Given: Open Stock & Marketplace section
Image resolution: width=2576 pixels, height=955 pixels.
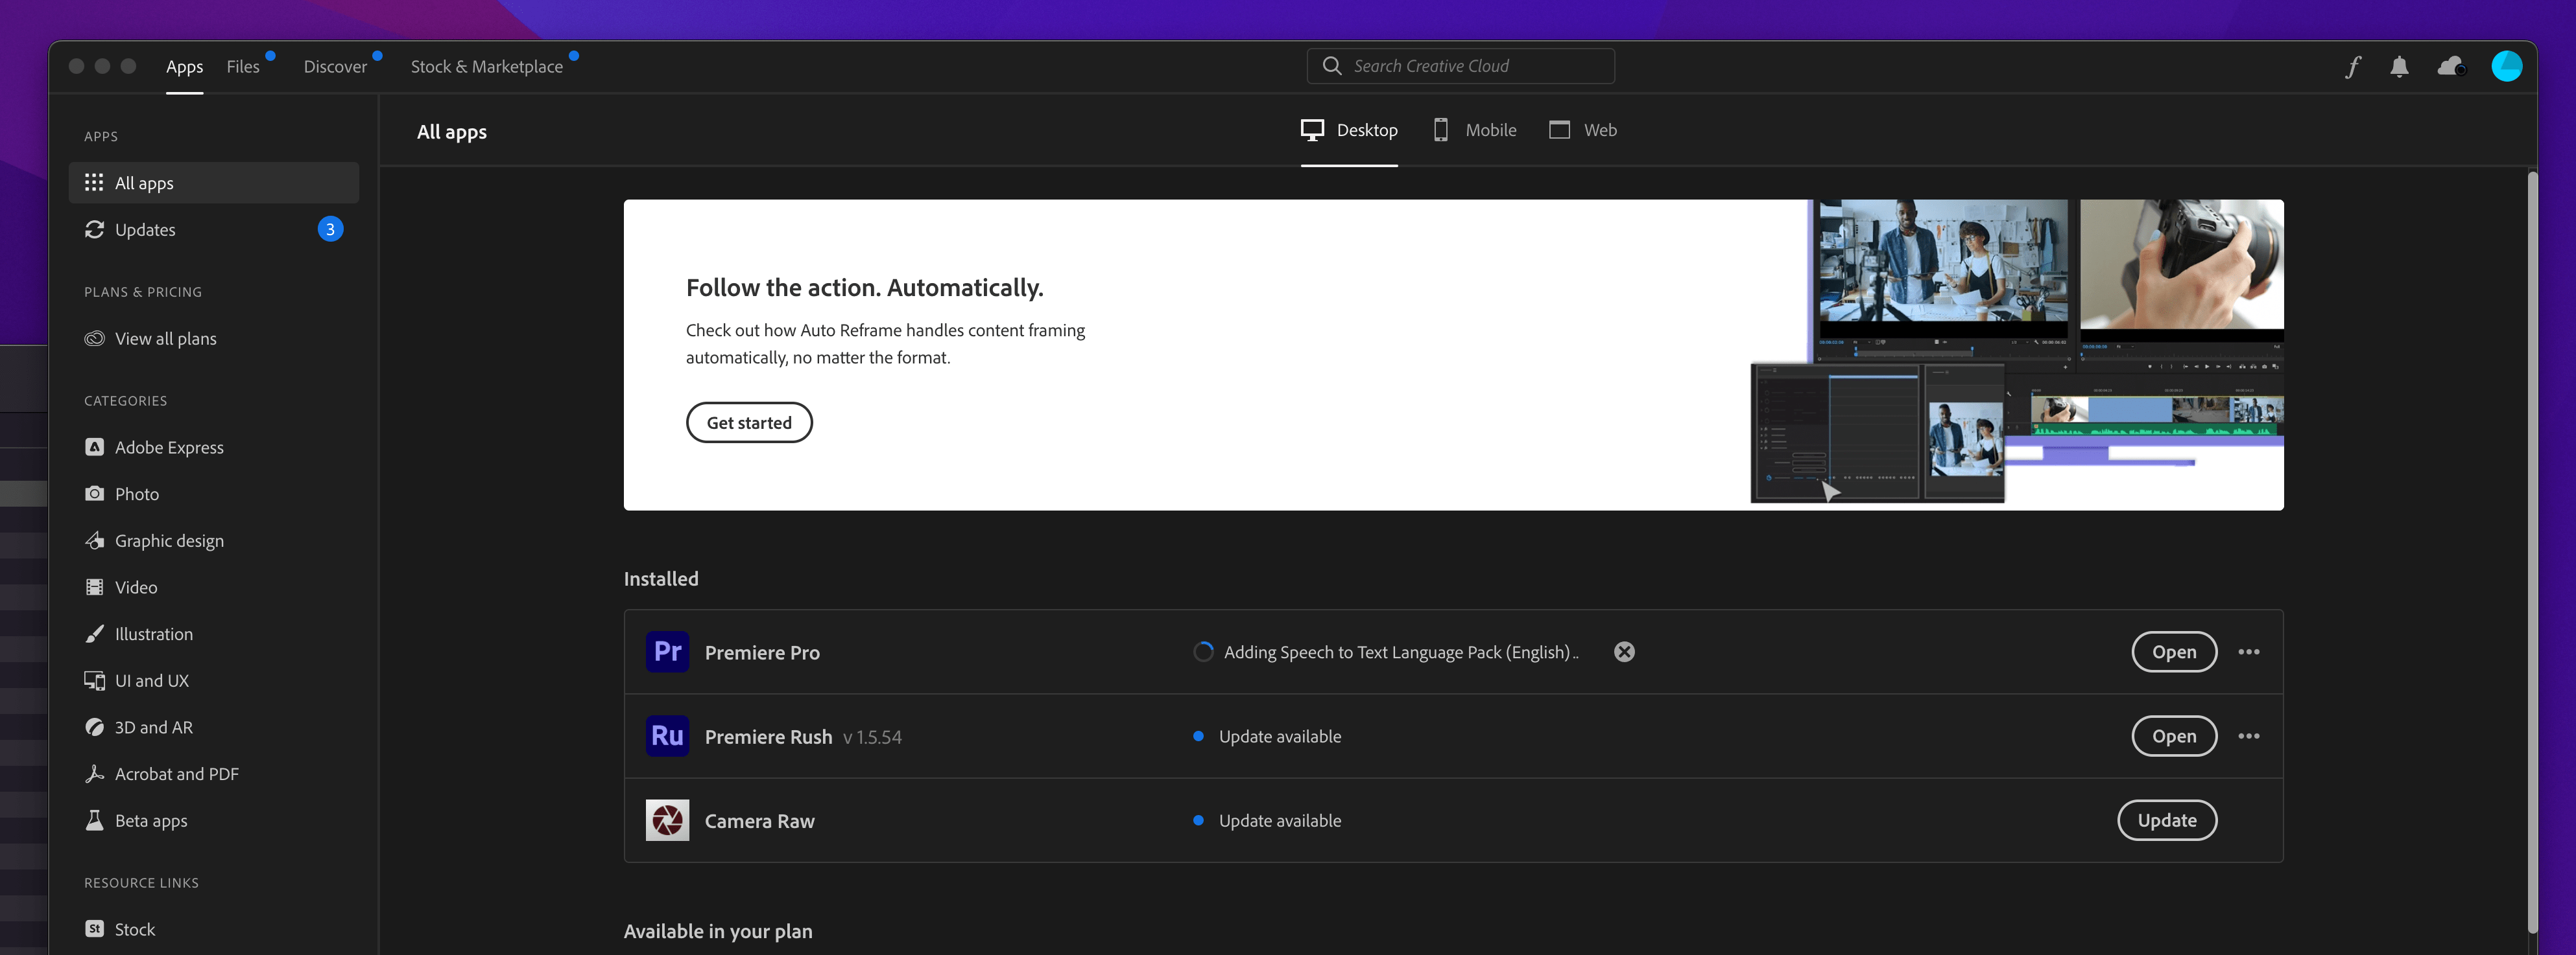Looking at the screenshot, I should coord(486,66).
